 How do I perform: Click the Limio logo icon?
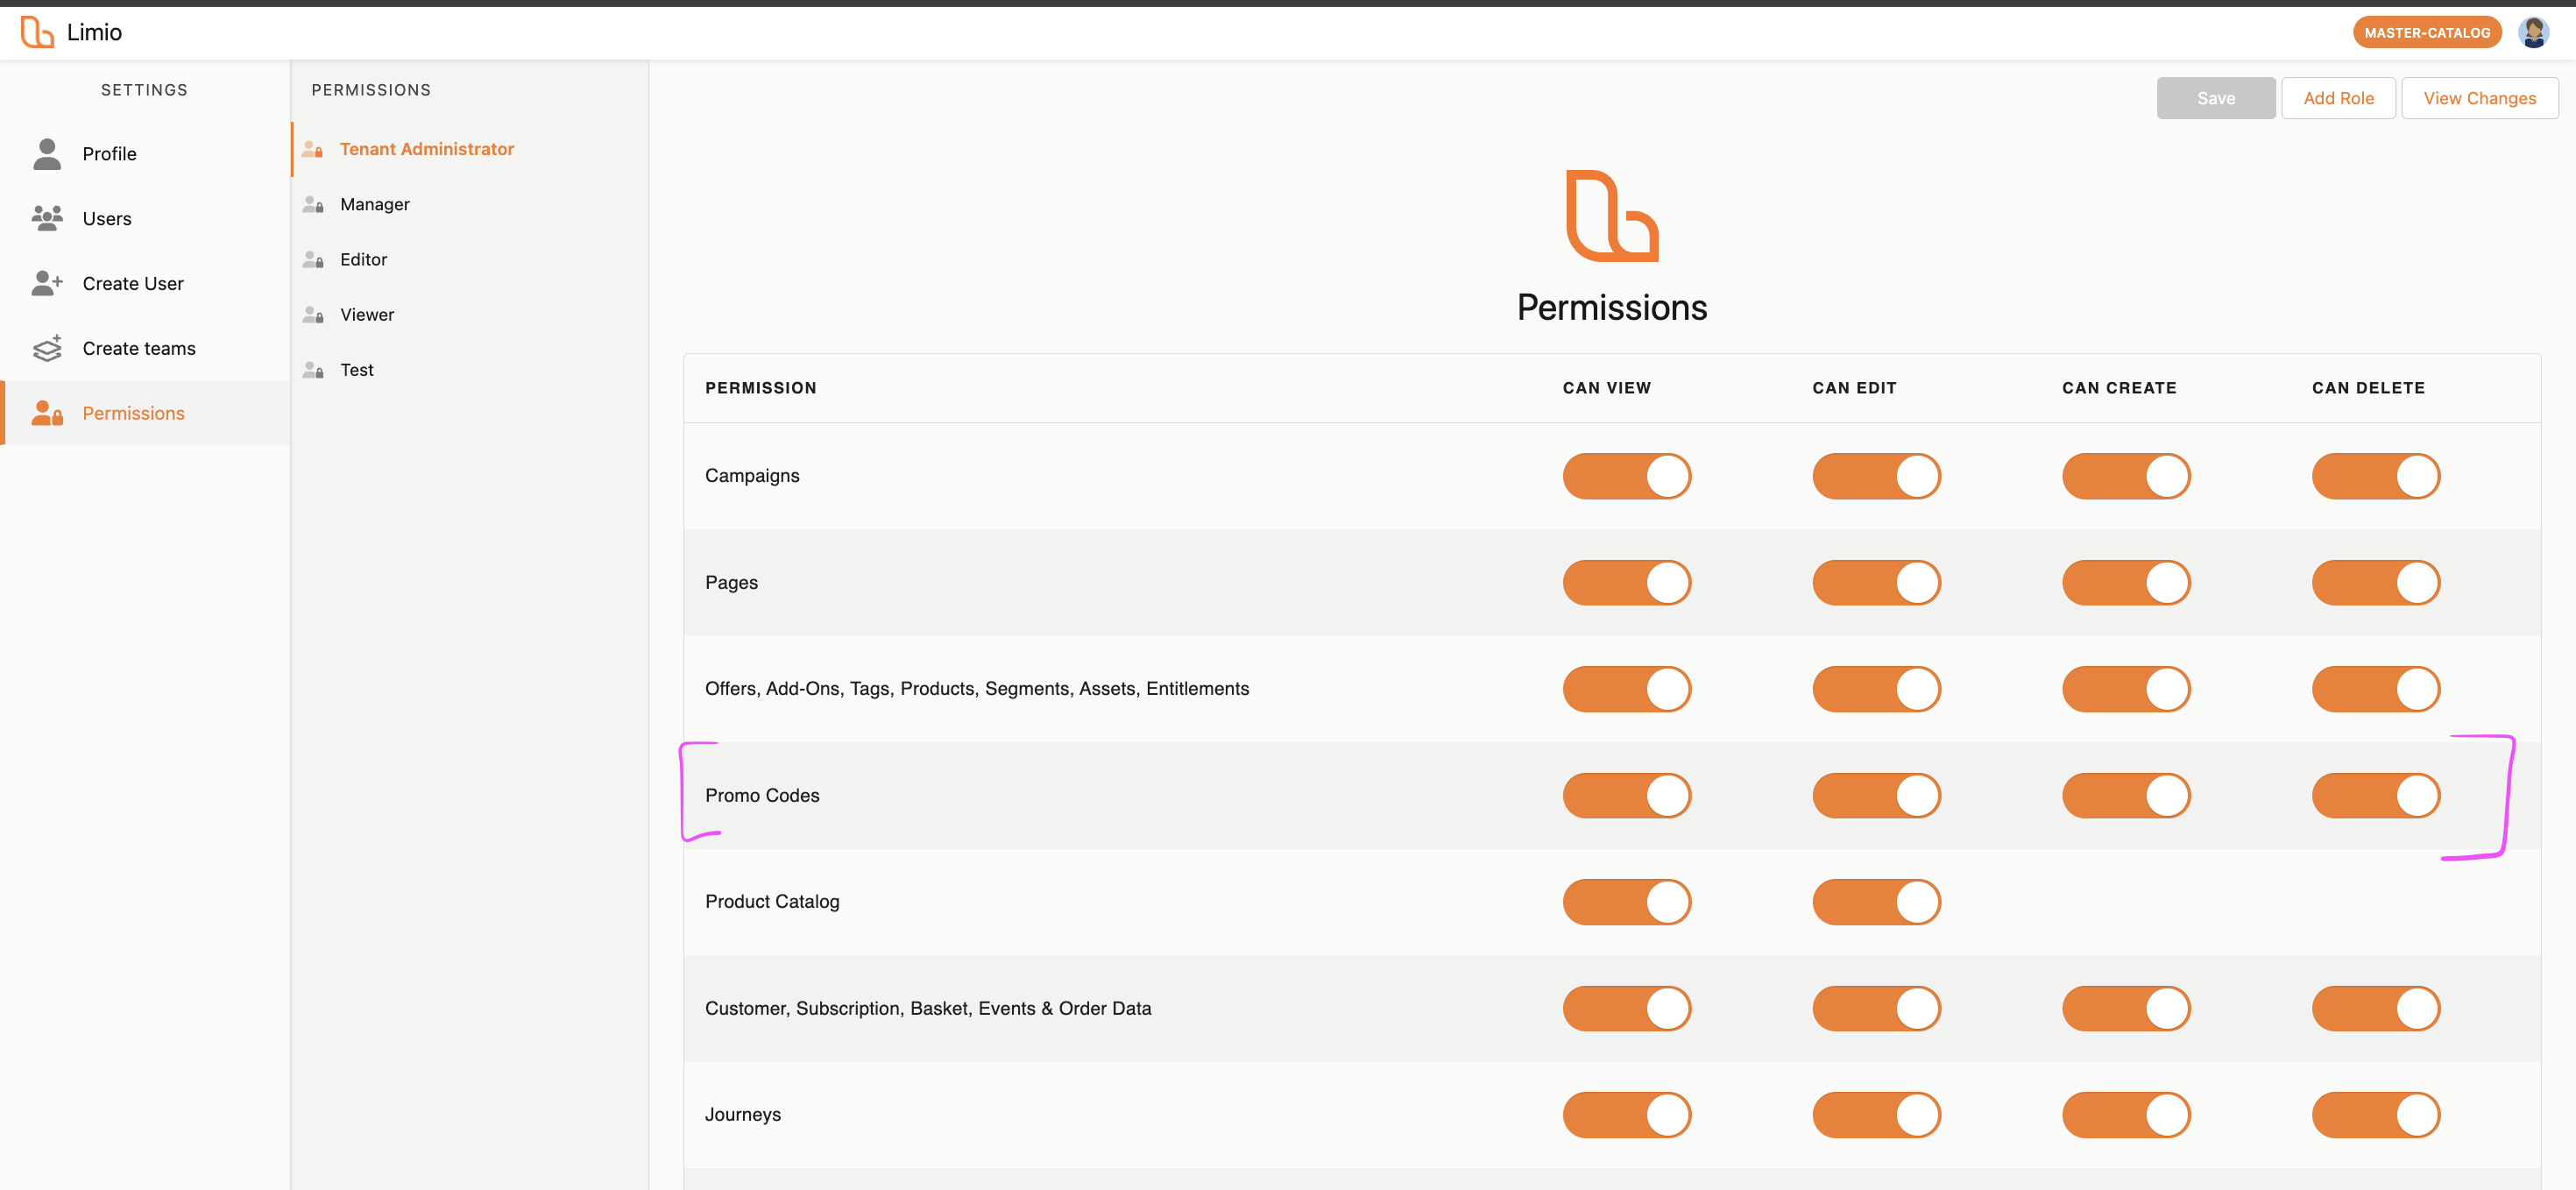37,32
